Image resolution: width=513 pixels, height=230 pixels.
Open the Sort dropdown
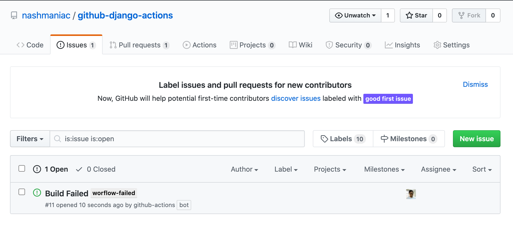[x=482, y=169]
